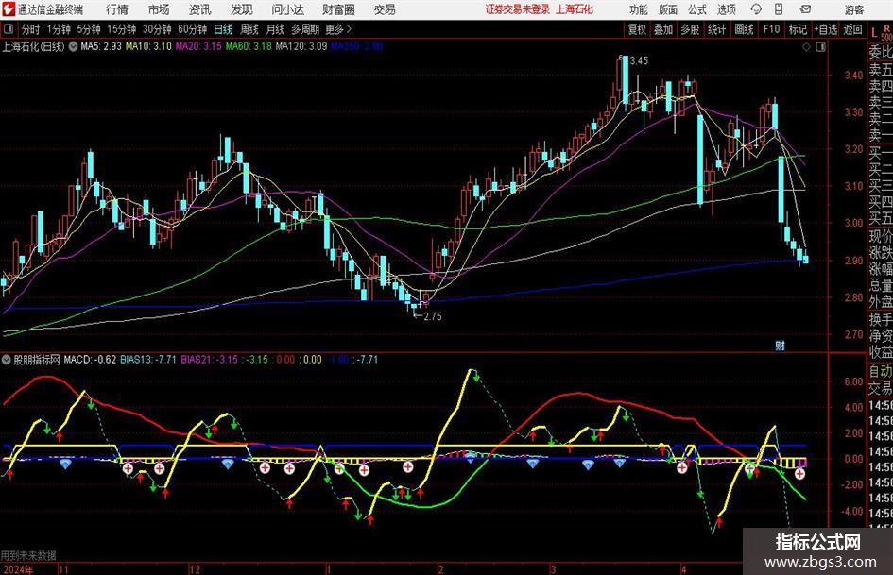Image resolution: width=893 pixels, height=575 pixels.
Task: Switch to the 15分钟 period
Action: coord(121,29)
